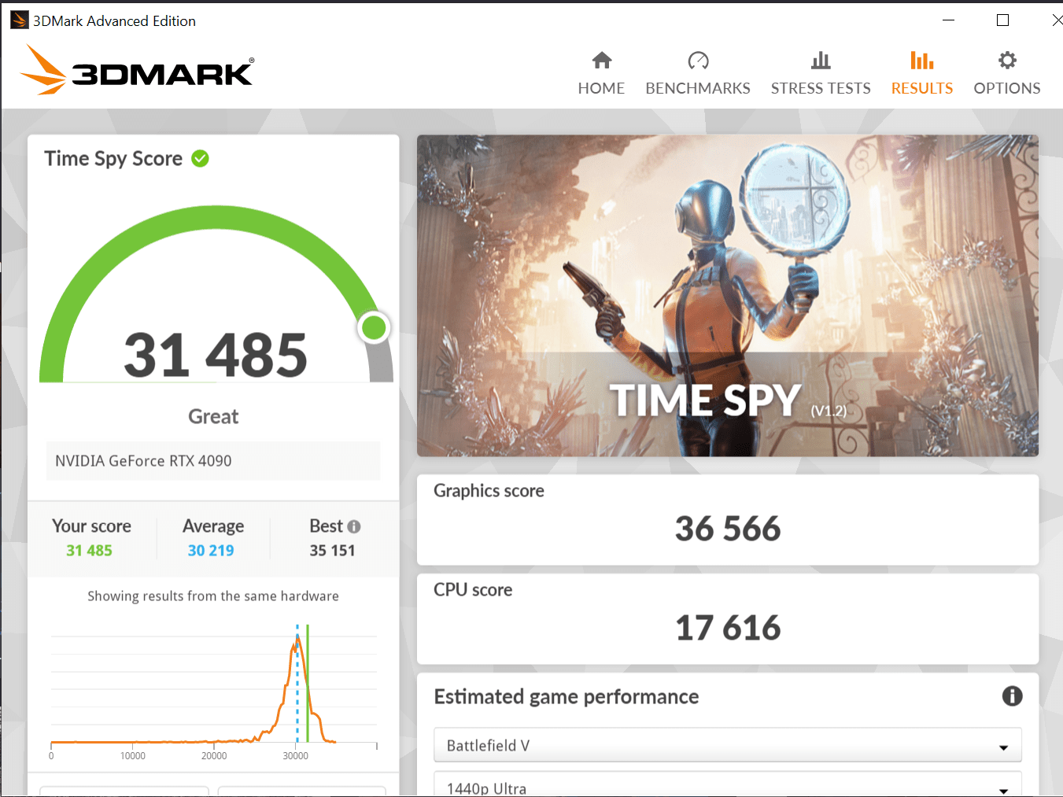Click the 30000 axis label on chart
This screenshot has height=797, width=1063.
coord(296,756)
